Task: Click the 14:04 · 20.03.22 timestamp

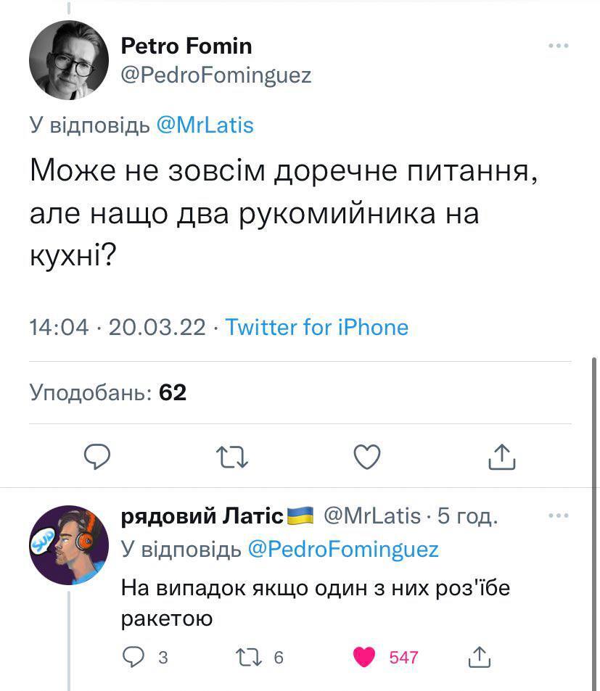Action: [118, 328]
